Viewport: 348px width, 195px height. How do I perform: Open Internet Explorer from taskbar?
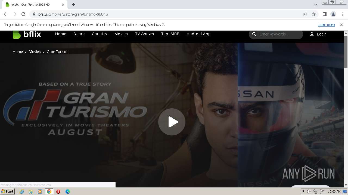21,191
